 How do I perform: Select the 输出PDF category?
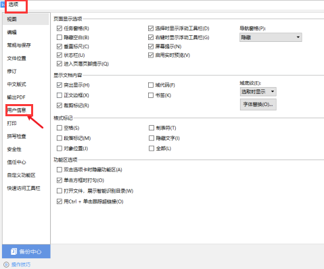(x=16, y=97)
